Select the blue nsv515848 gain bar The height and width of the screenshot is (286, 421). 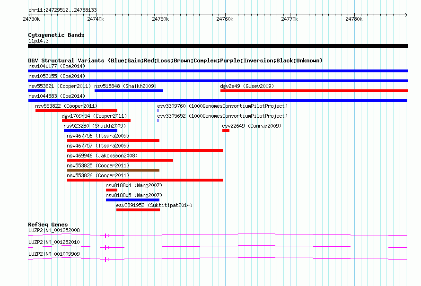point(129,91)
